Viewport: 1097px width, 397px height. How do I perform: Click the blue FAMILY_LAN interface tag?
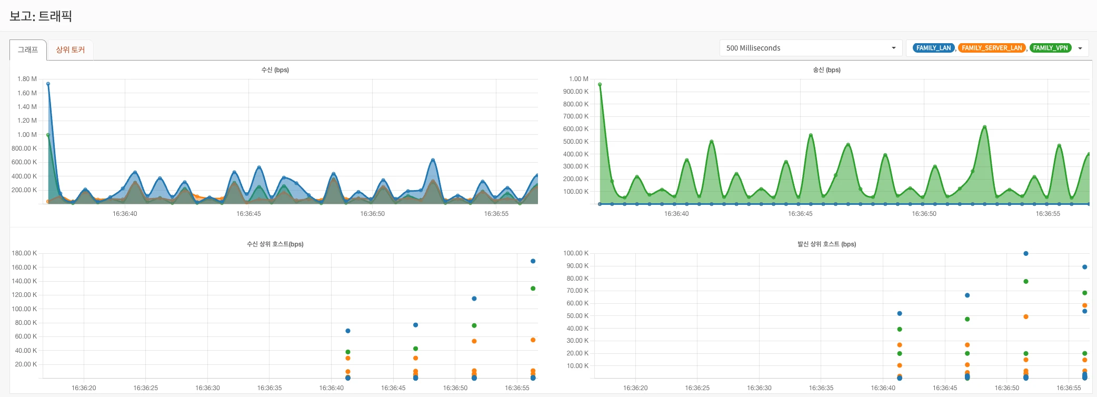tap(933, 48)
